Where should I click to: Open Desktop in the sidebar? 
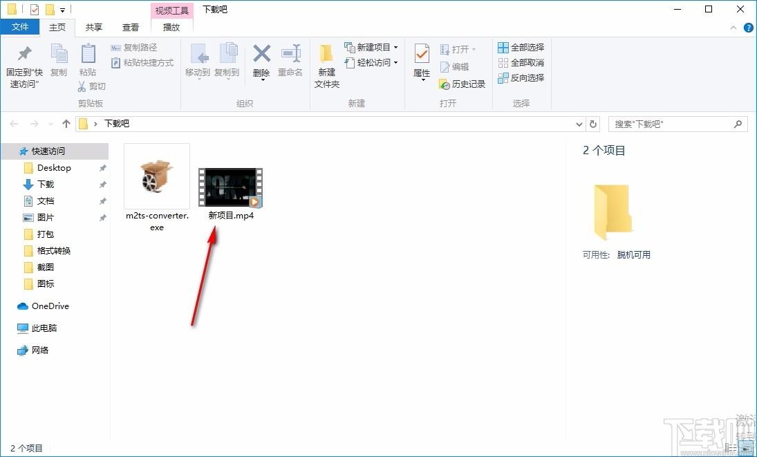point(55,167)
